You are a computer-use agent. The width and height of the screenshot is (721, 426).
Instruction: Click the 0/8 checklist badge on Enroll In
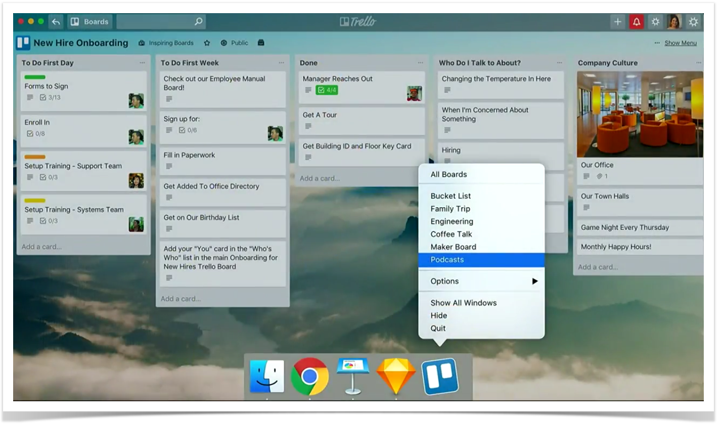coord(36,134)
